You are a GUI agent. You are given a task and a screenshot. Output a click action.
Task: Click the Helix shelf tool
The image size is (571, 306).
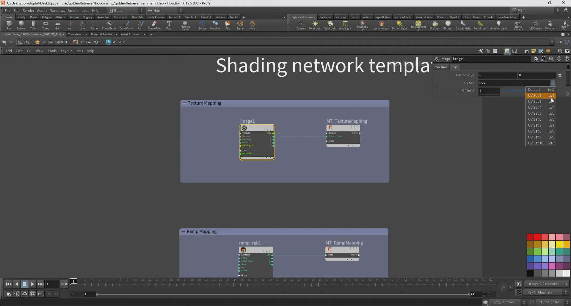(252, 25)
